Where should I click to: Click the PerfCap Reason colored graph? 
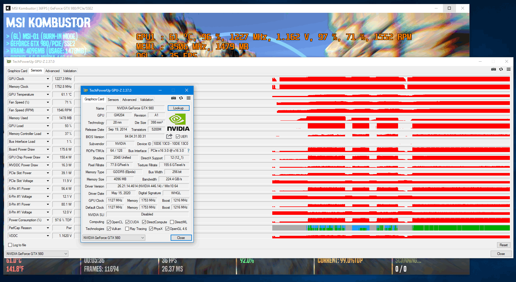point(391,228)
